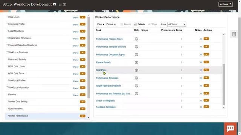Open orange dropdown for Worker Performance area
Image resolution: width=241 pixels, height=135 pixels.
click(x=82, y=116)
